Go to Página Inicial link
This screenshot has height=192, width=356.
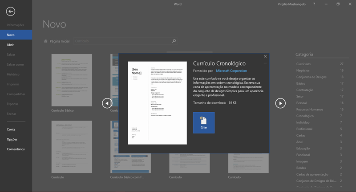(60, 41)
